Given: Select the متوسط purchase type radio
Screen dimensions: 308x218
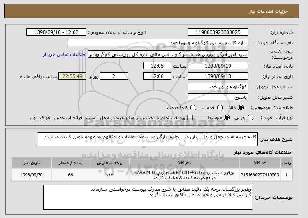Looking at the screenshot, I should tap(227, 118).
